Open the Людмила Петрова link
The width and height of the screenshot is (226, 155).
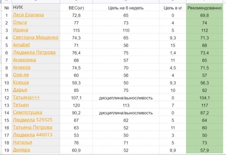(34, 52)
